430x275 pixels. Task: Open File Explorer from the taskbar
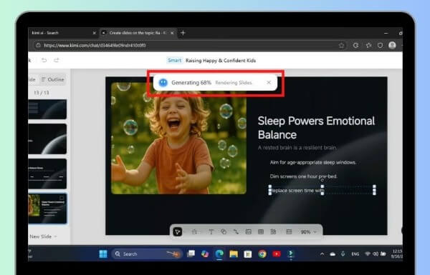pos(234,254)
